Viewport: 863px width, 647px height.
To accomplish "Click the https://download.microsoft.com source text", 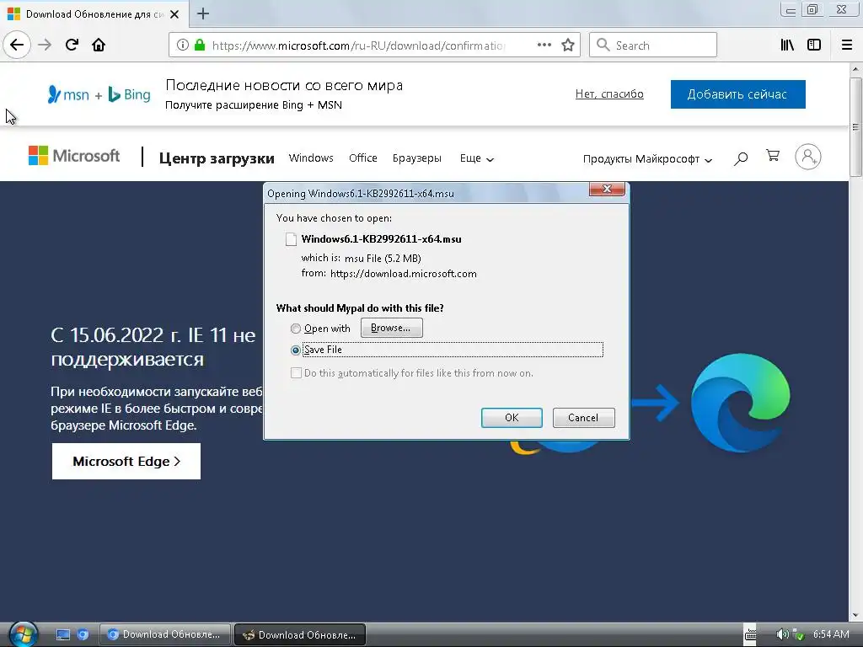I will [404, 274].
